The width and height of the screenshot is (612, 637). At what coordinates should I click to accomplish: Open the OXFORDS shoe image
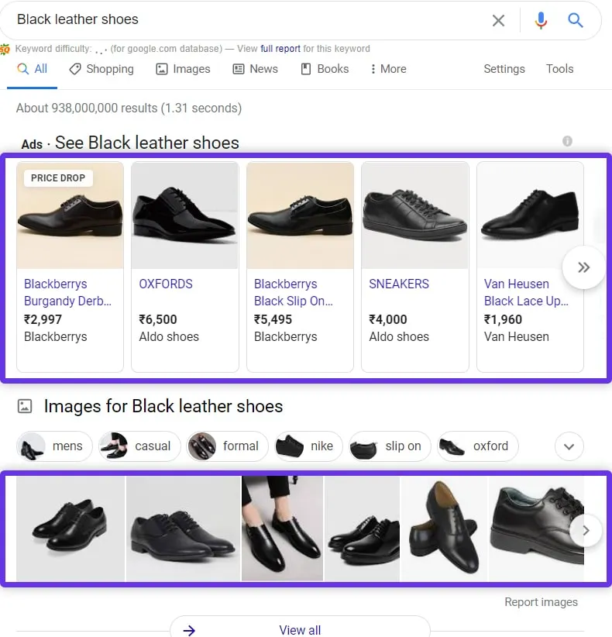185,215
